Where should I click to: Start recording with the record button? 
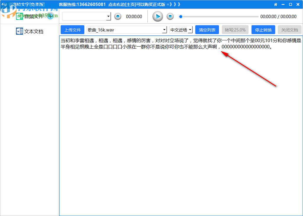click(x=118, y=16)
